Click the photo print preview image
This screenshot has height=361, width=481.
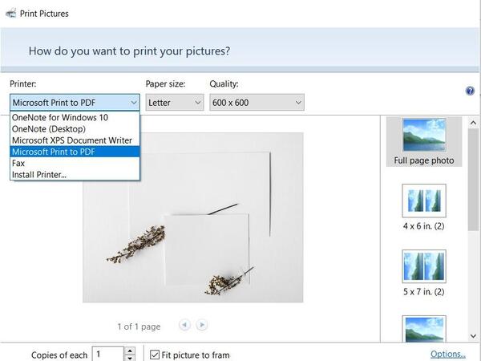point(193,217)
